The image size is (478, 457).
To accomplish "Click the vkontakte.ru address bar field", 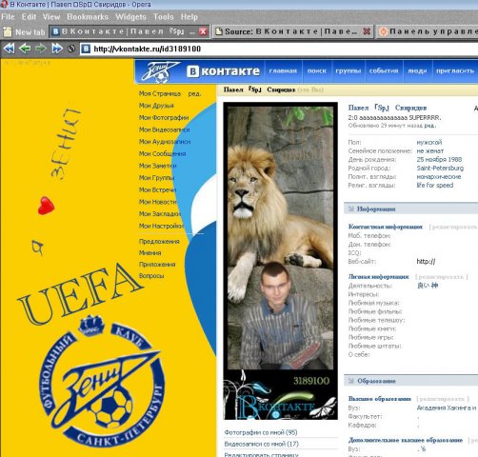I will pyautogui.click(x=279, y=49).
